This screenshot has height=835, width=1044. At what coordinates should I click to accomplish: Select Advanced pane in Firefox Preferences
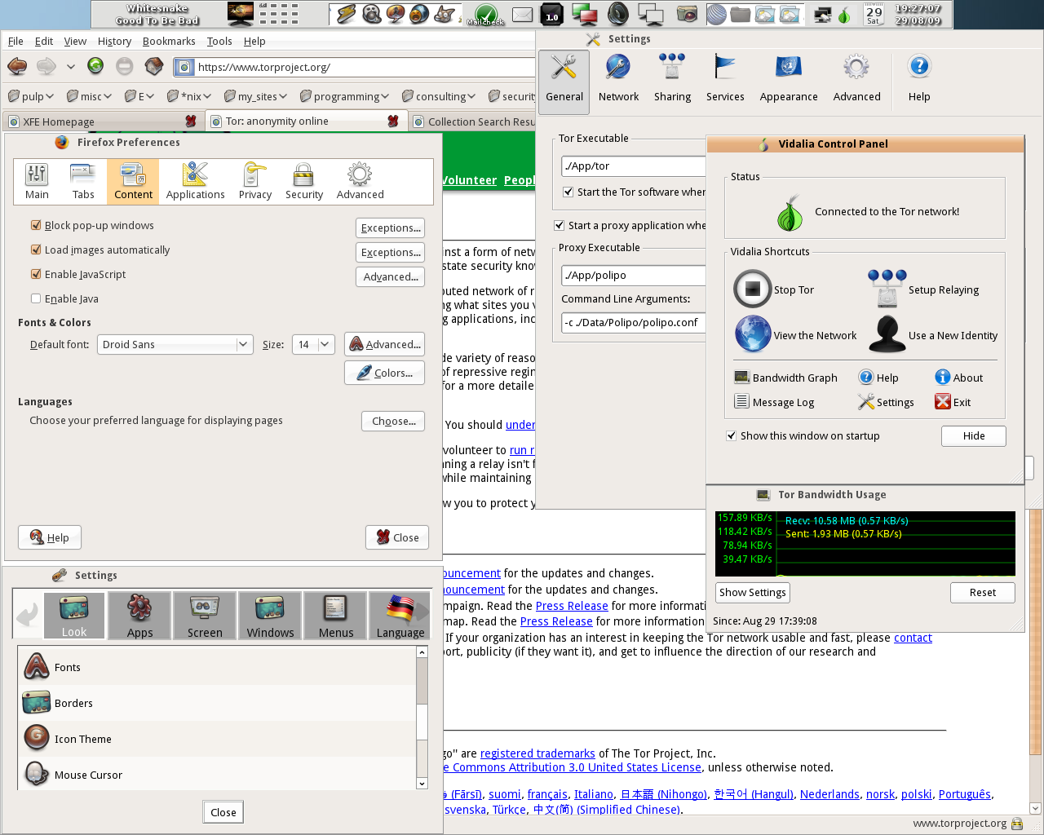[x=360, y=181]
